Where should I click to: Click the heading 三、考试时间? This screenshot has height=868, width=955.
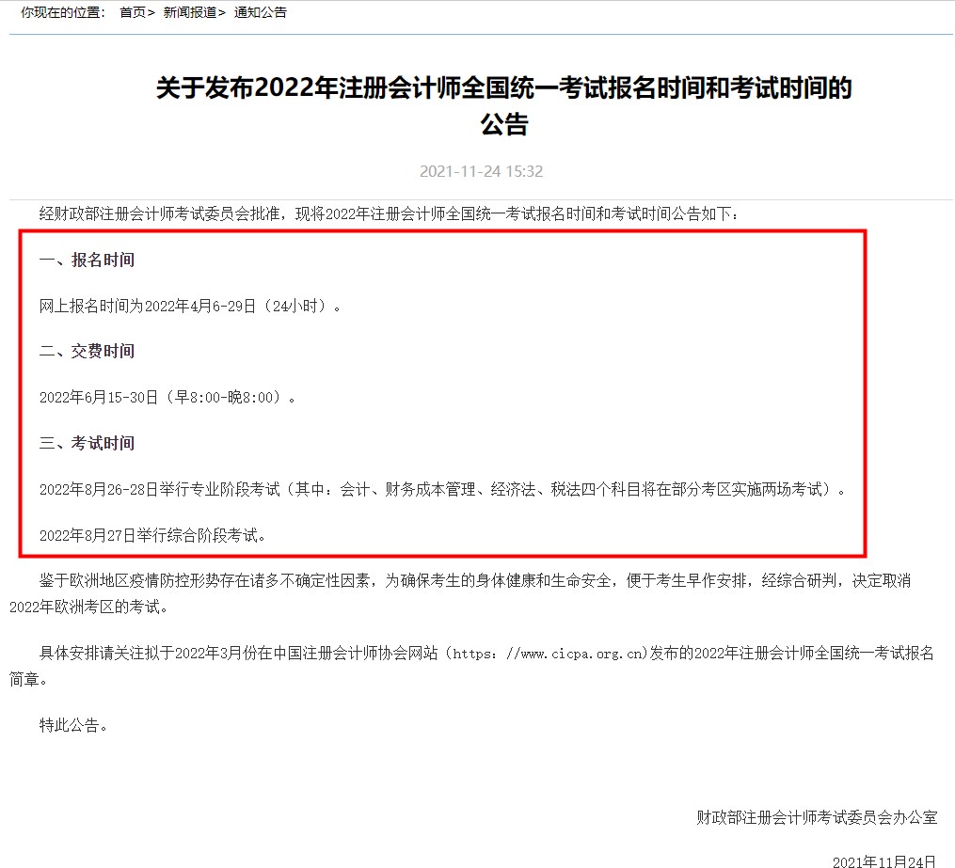[87, 443]
